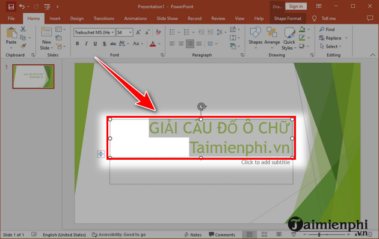Add a New Slide
This screenshot has height=239, width=379.
46,38
